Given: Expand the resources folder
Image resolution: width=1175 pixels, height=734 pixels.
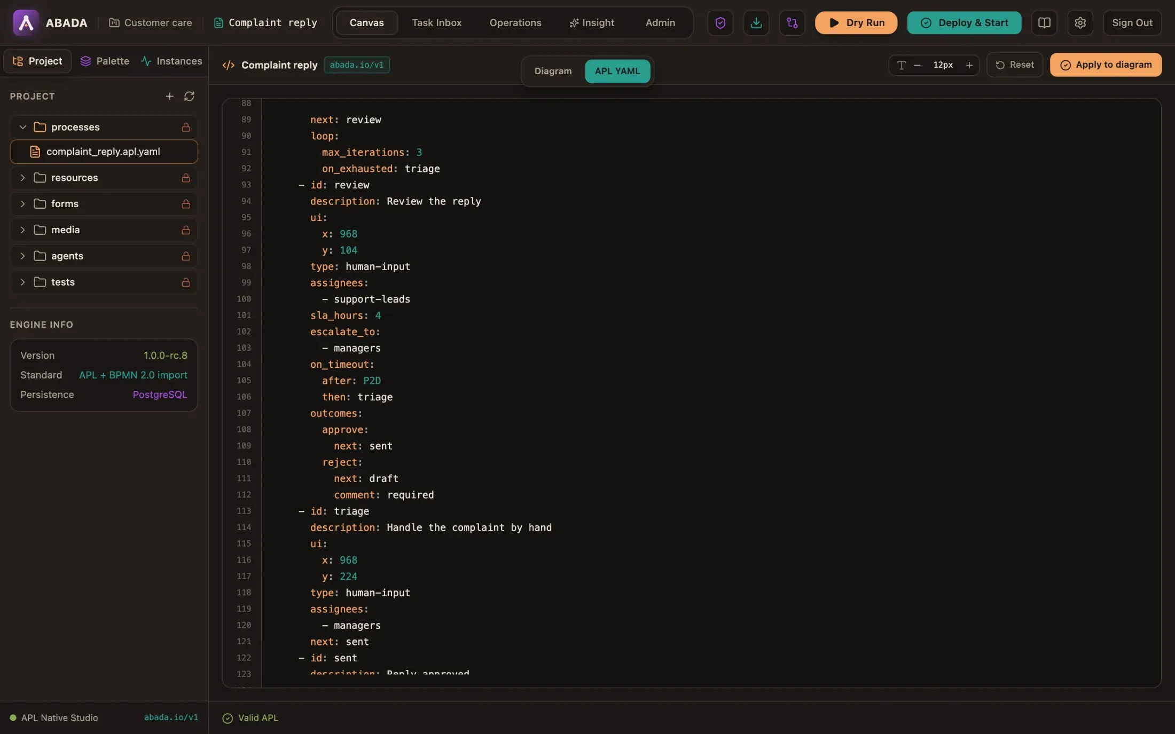Looking at the screenshot, I should 22,178.
